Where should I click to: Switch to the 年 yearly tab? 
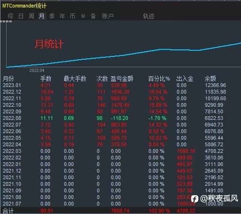62,16
